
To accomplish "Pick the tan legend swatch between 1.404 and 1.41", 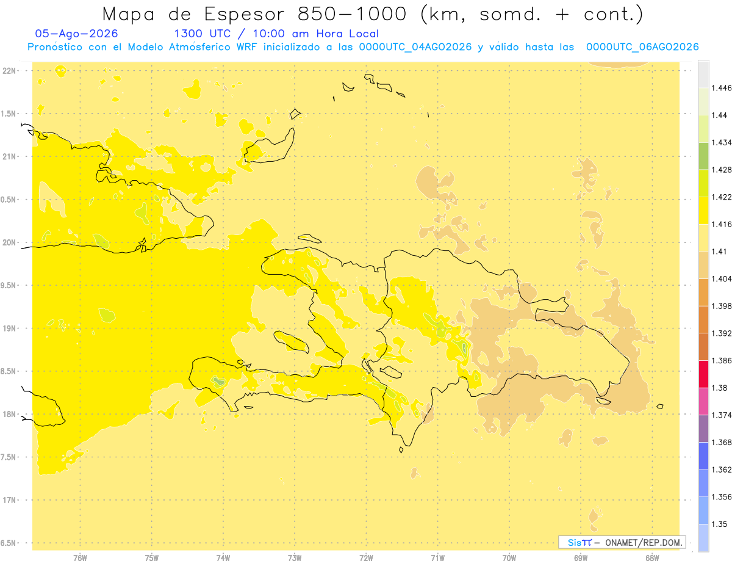I will [703, 265].
